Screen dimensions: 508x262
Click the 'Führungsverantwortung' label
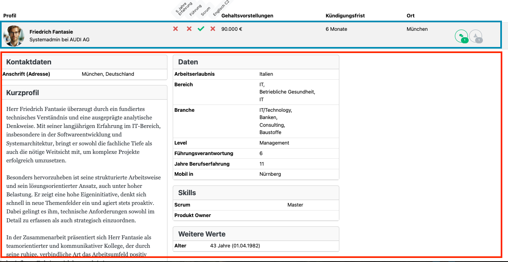click(x=204, y=153)
